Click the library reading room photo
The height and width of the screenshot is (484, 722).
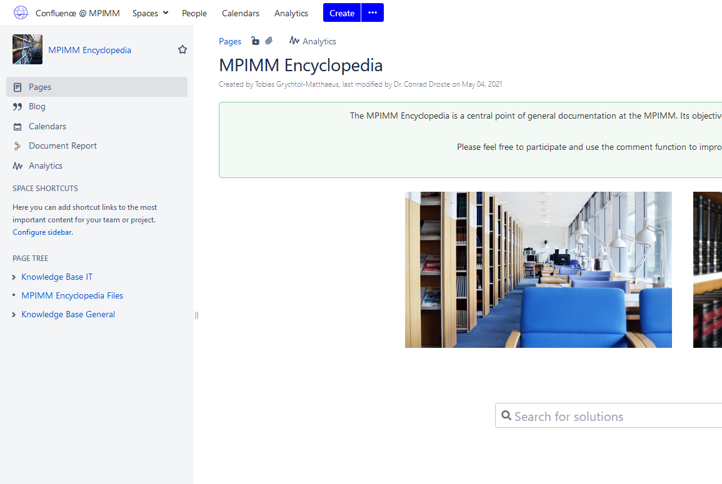click(538, 270)
